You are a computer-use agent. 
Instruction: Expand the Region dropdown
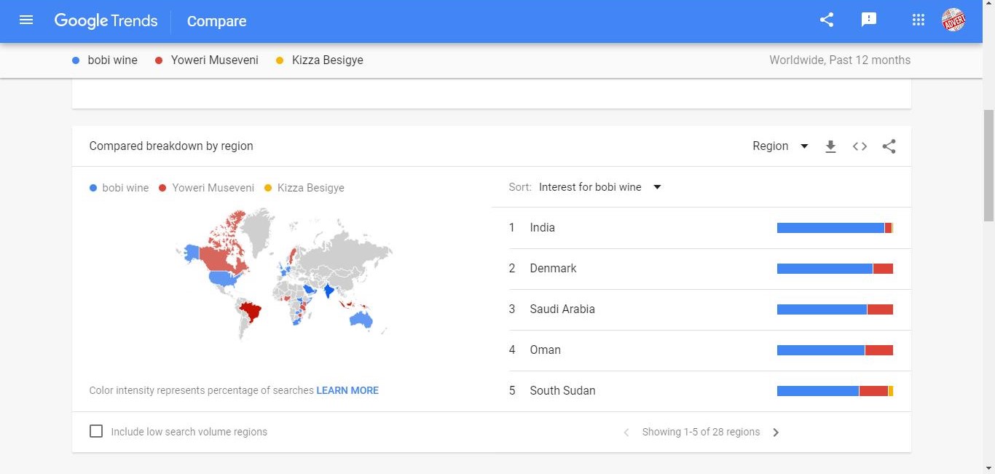(780, 146)
